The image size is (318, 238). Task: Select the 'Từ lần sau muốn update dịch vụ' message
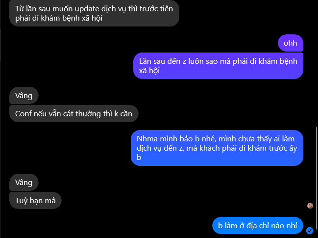tap(94, 13)
